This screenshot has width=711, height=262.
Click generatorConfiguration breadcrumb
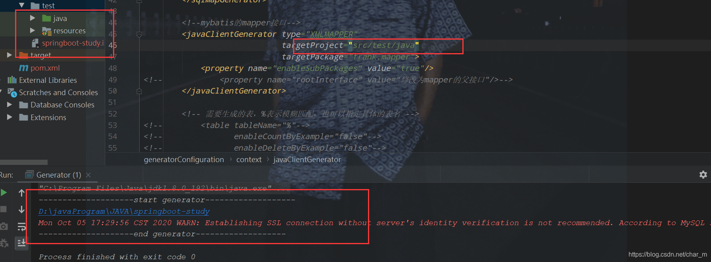(x=184, y=159)
